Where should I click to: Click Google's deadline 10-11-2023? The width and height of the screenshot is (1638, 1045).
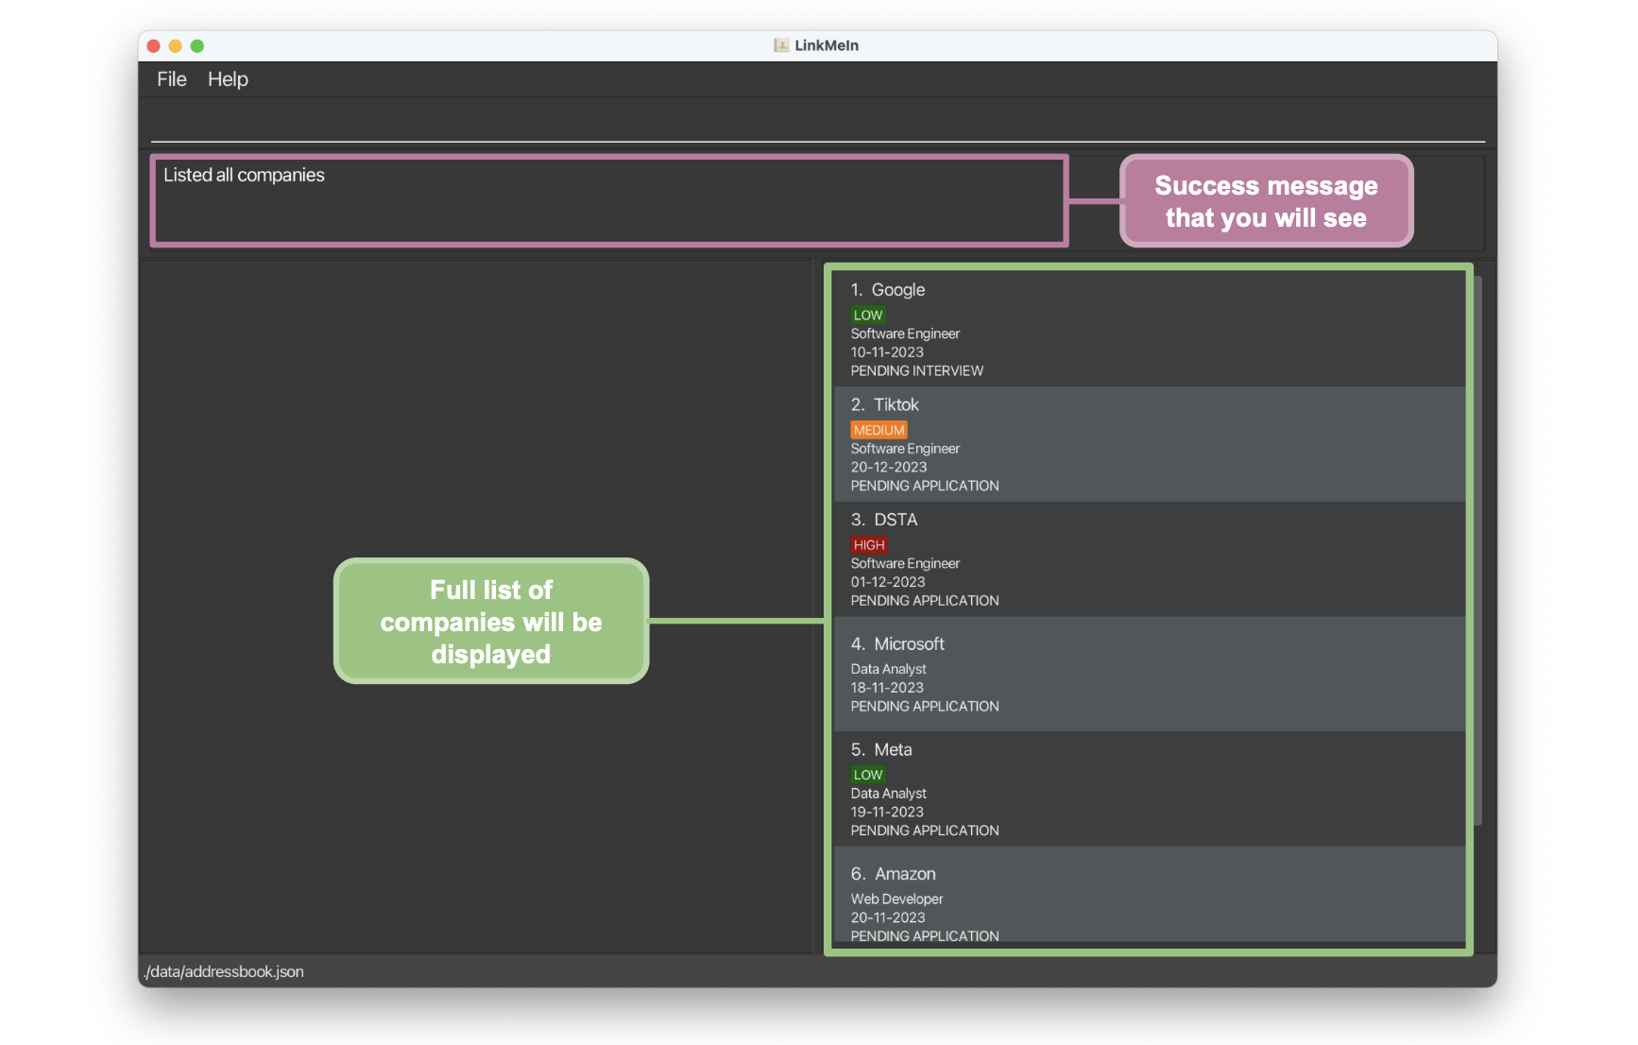[887, 352]
